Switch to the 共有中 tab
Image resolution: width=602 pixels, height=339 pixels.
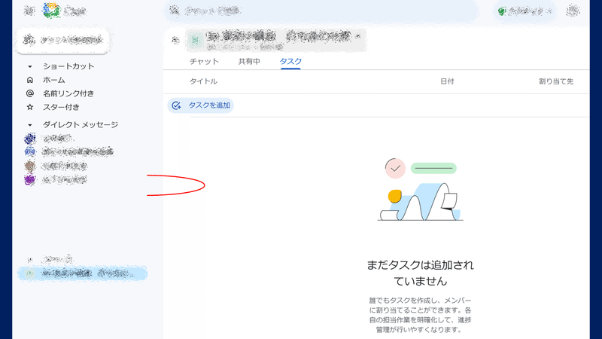(x=249, y=62)
